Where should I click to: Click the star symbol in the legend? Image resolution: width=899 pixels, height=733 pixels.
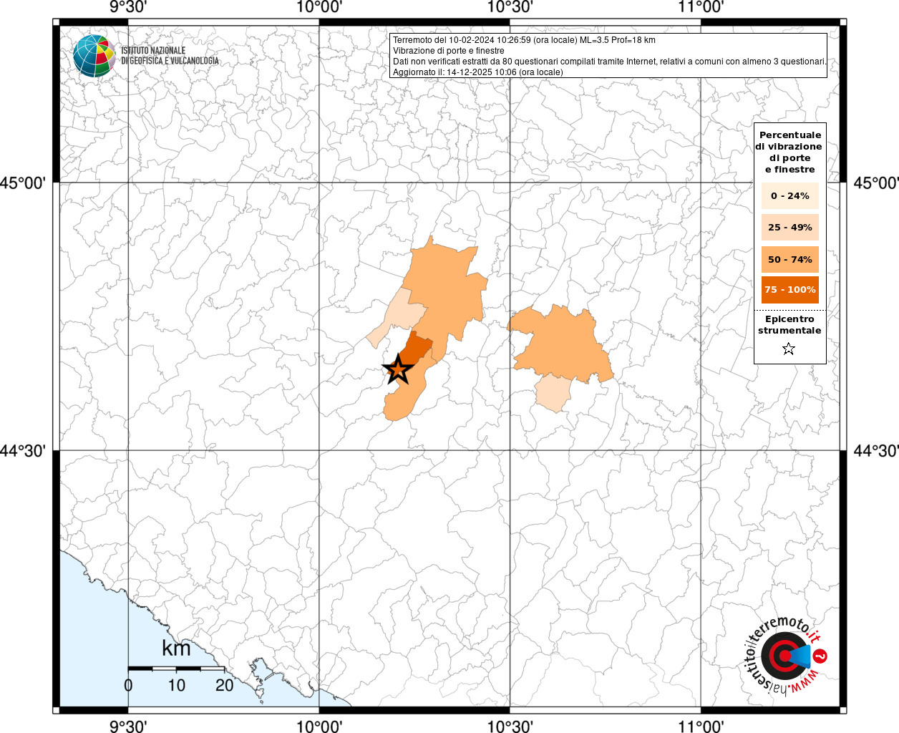(x=789, y=349)
